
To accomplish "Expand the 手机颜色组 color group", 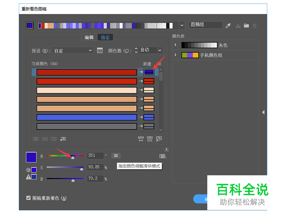I will [x=176, y=55].
